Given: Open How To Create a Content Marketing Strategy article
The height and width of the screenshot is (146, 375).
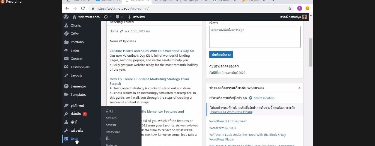Looking at the screenshot, I should coord(149,81).
